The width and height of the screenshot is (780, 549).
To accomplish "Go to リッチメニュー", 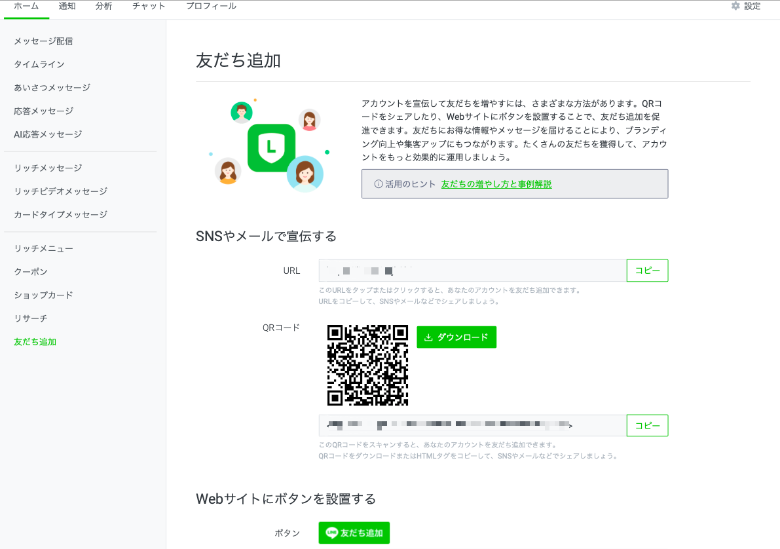I will [x=43, y=248].
